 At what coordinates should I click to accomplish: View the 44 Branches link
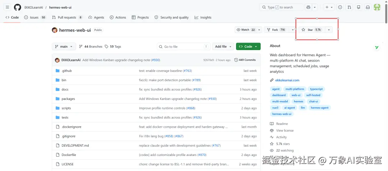(x=91, y=47)
